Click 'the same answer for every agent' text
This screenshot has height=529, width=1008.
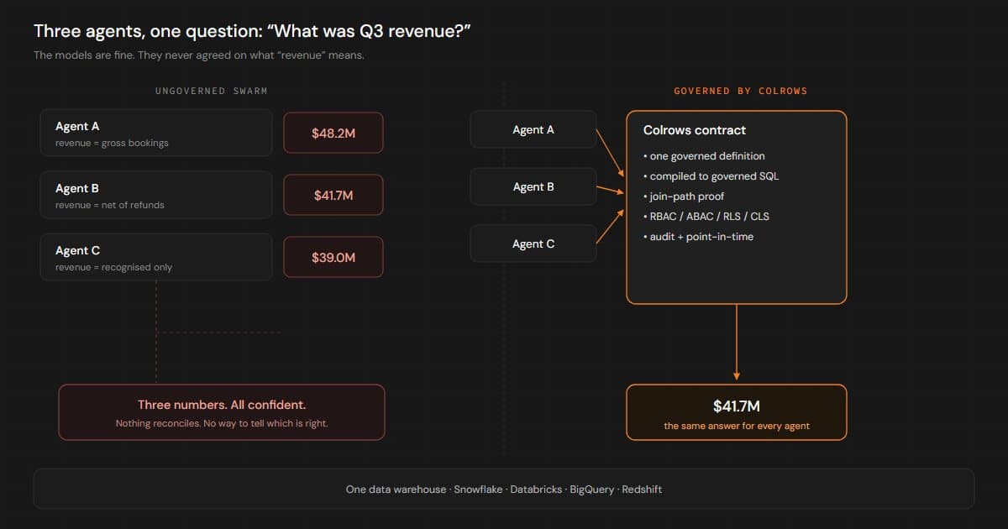click(737, 426)
